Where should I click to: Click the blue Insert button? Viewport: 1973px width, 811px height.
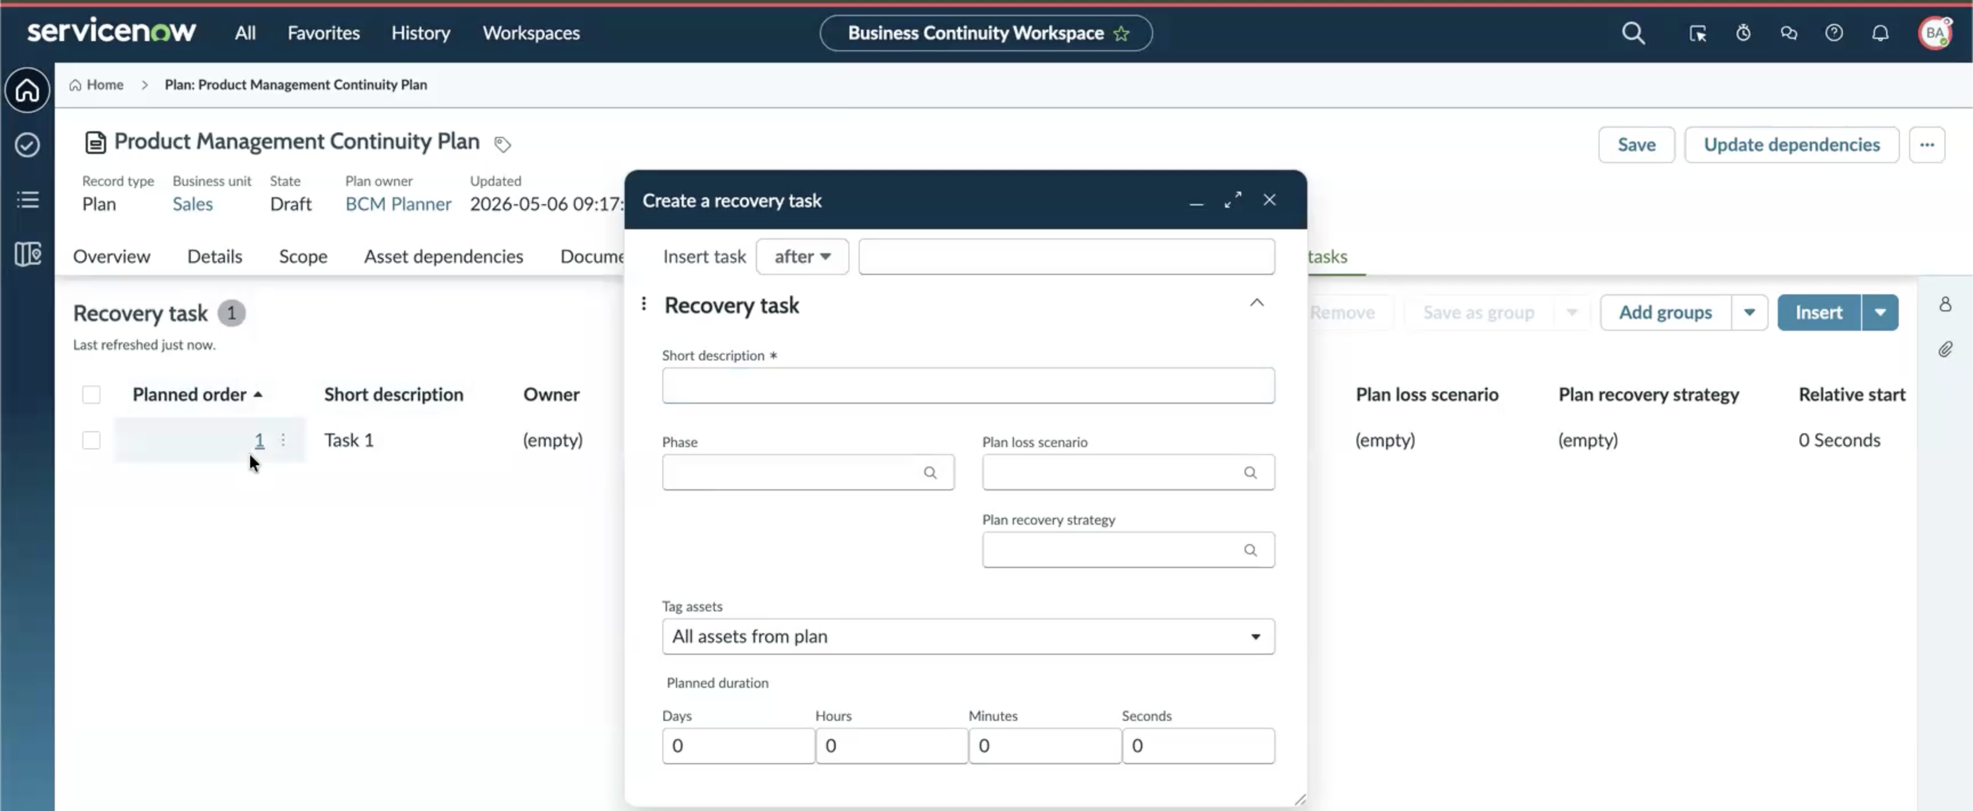tap(1819, 312)
